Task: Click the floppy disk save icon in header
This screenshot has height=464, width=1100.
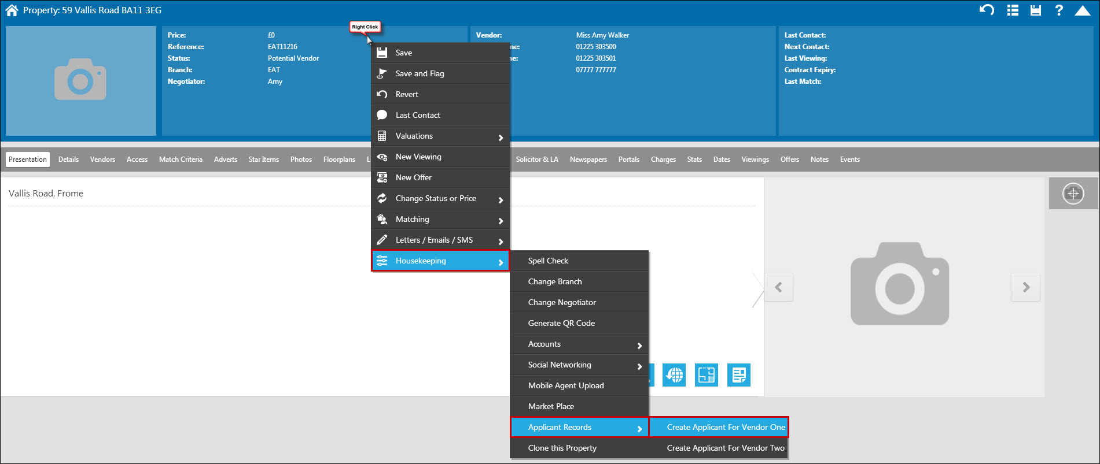Action: tap(1036, 10)
